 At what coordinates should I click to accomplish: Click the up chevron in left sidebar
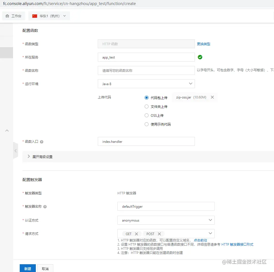tap(7, 131)
